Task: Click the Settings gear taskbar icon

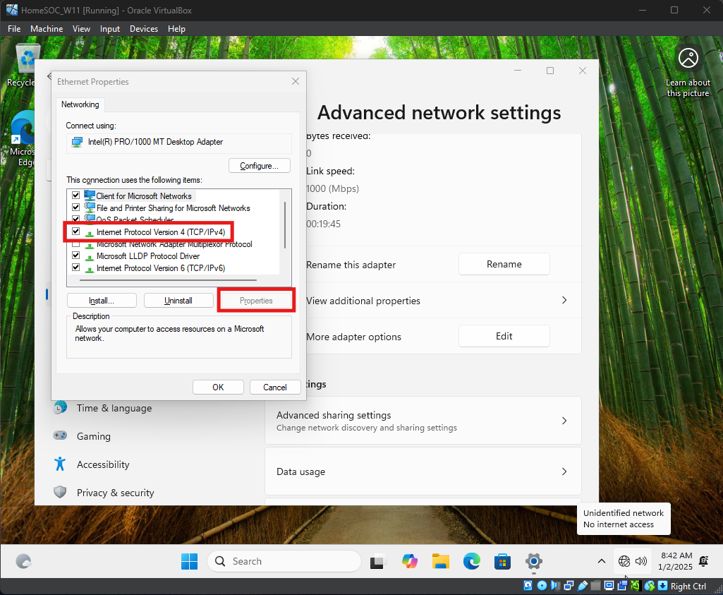Action: 534,561
